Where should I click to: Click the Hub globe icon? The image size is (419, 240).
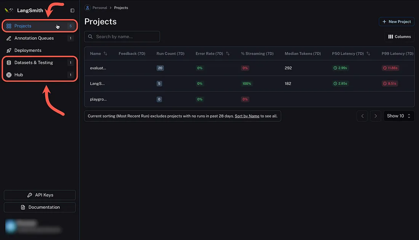9,75
